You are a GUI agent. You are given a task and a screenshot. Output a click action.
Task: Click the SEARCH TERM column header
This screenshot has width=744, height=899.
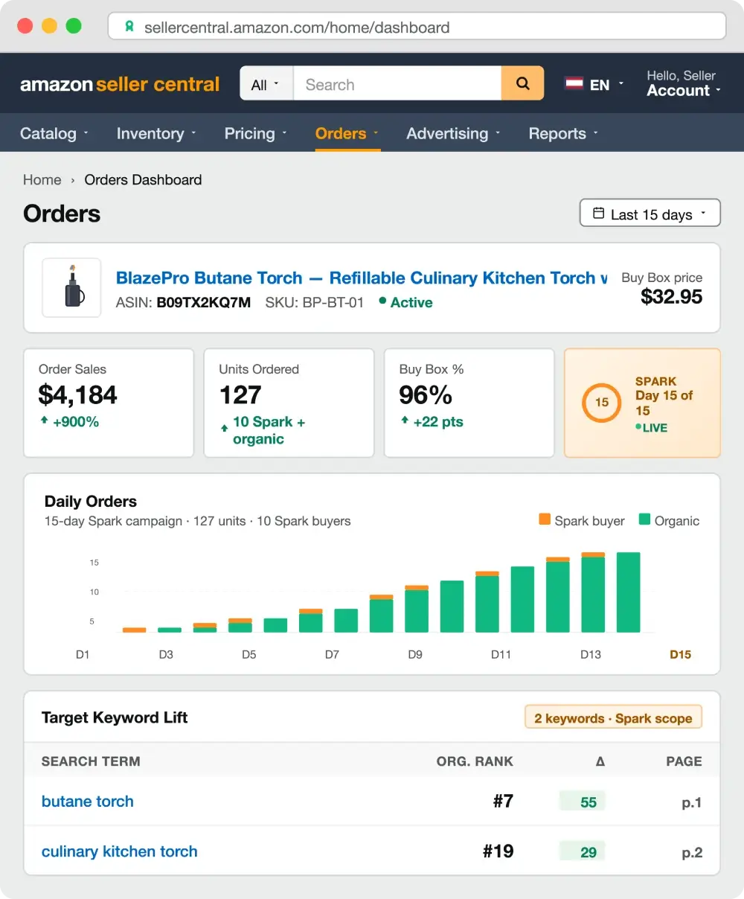point(91,761)
